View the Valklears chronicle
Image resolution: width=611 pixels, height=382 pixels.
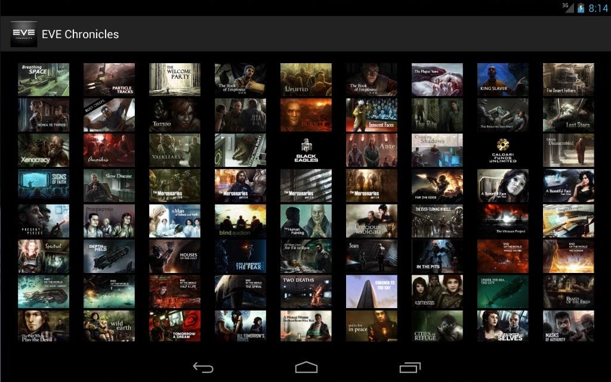pos(175,150)
